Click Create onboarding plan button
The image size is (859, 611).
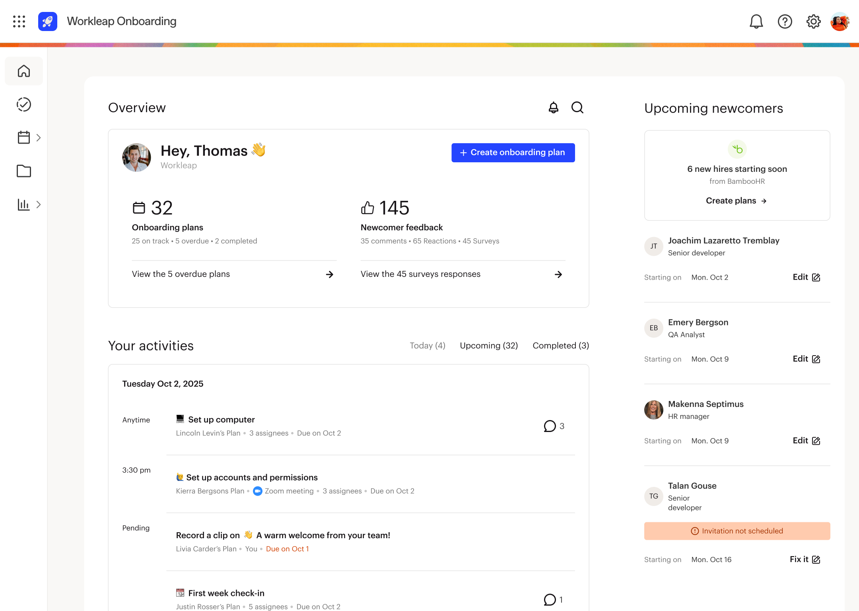(513, 153)
